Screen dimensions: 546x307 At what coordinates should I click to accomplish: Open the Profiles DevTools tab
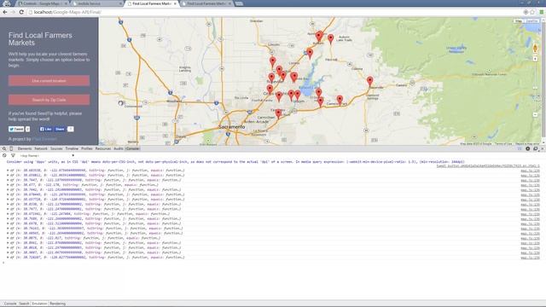pos(87,148)
